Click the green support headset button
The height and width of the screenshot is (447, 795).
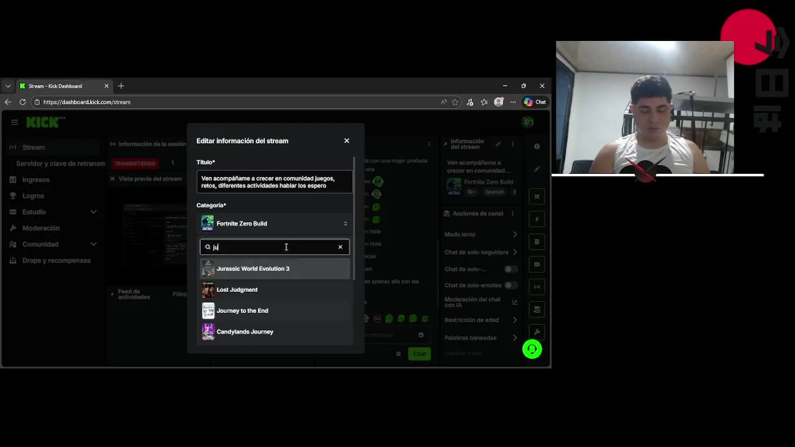tap(532, 350)
